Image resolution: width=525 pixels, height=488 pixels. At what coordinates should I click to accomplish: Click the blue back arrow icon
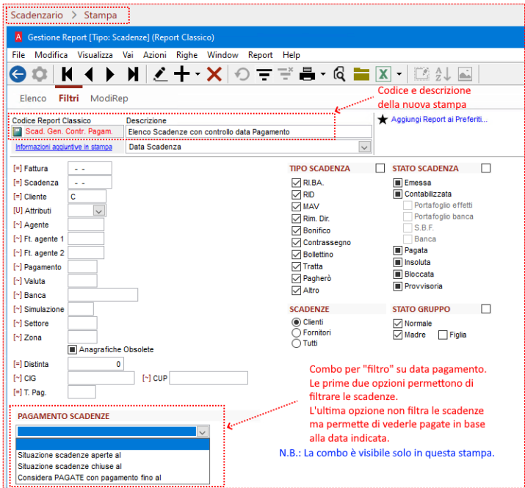(x=18, y=74)
